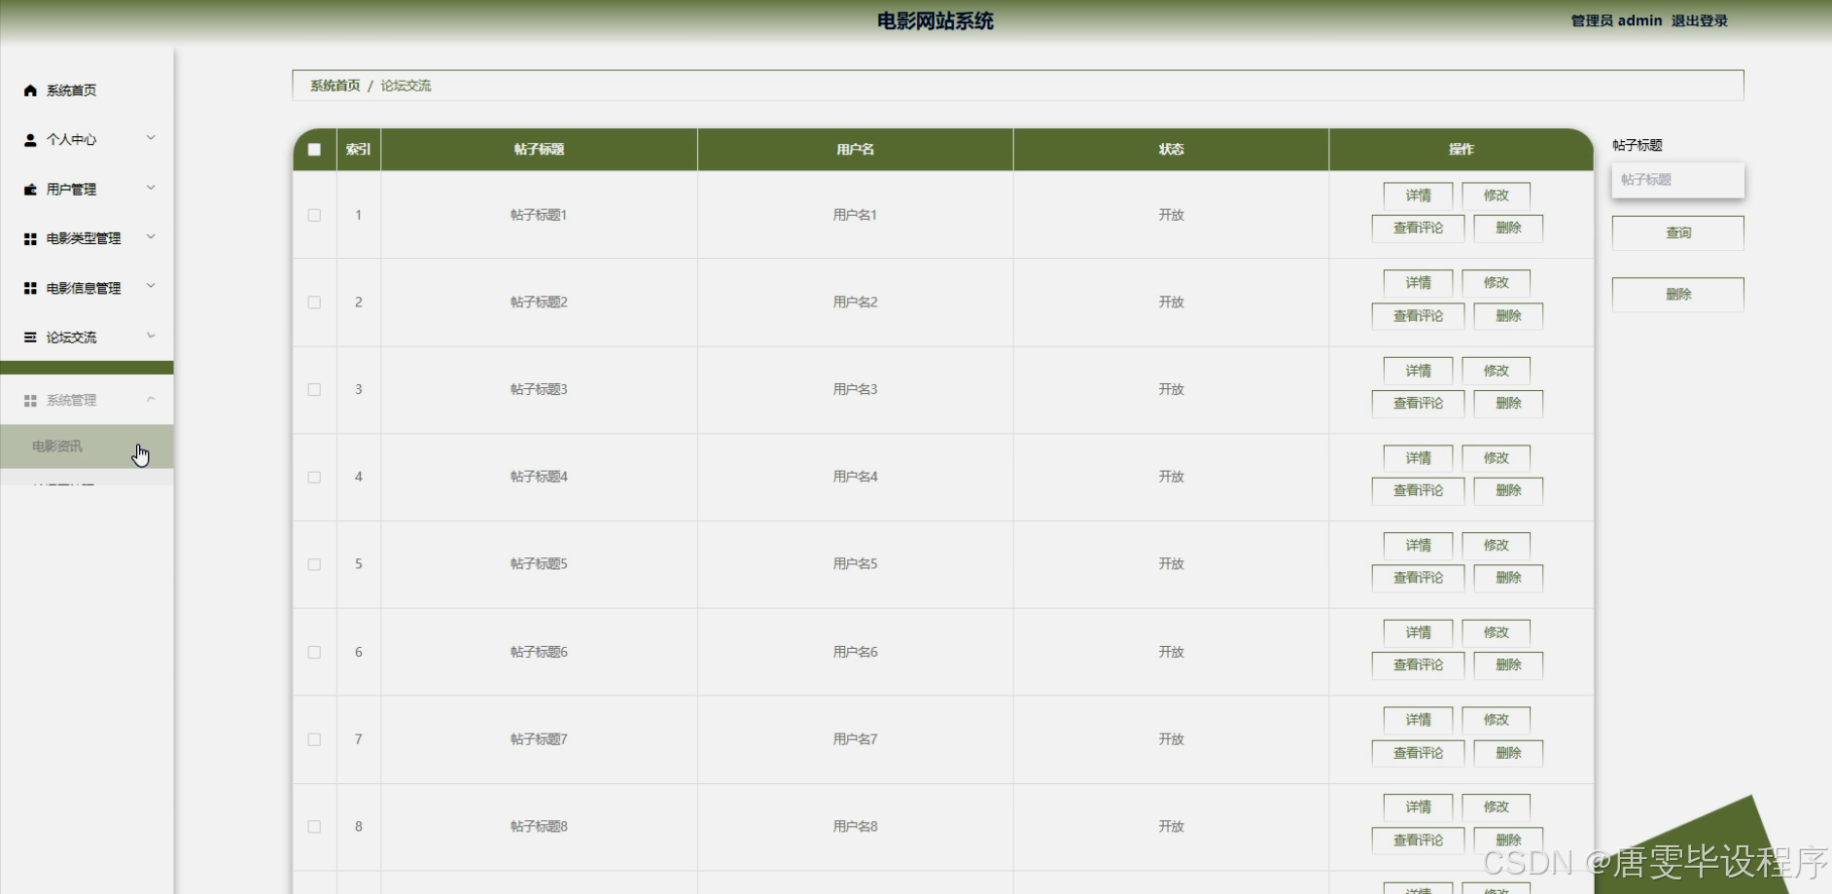Open the 电影类型管理 sidebar menu
This screenshot has width=1832, height=894.
coord(87,238)
